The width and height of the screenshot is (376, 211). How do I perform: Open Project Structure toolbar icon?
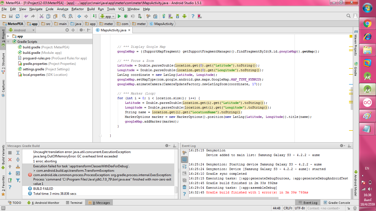pyautogui.click(x=155, y=16)
